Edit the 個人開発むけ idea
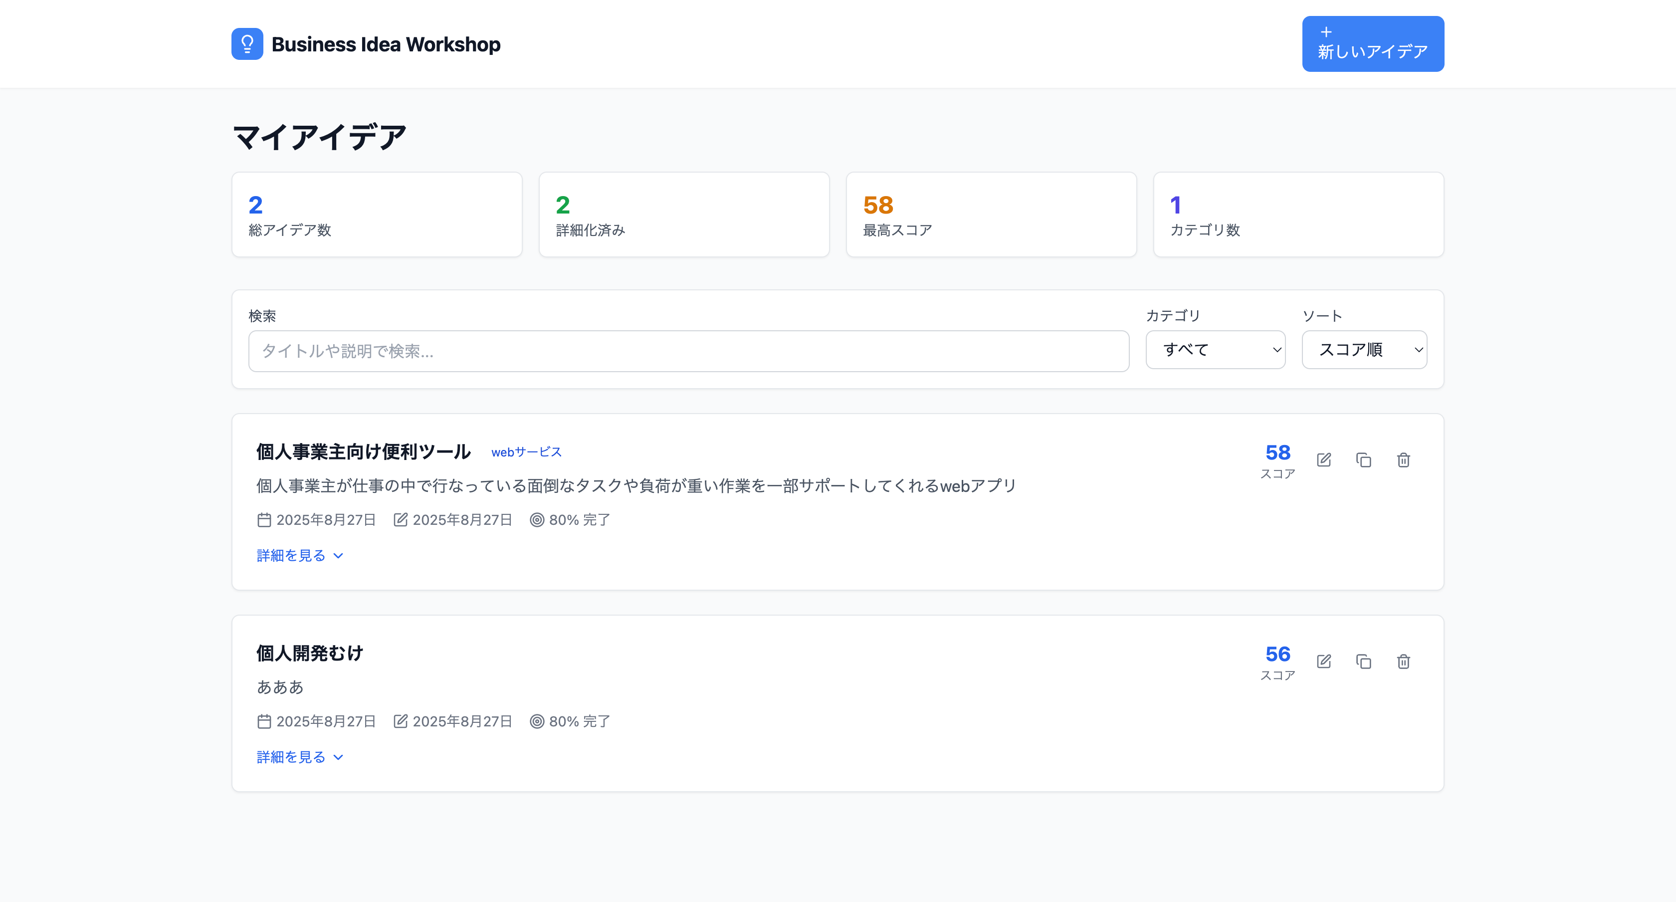1676x902 pixels. coord(1323,662)
